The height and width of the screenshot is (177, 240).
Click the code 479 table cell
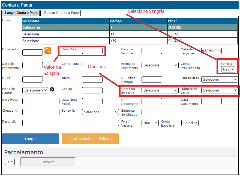[139, 41]
